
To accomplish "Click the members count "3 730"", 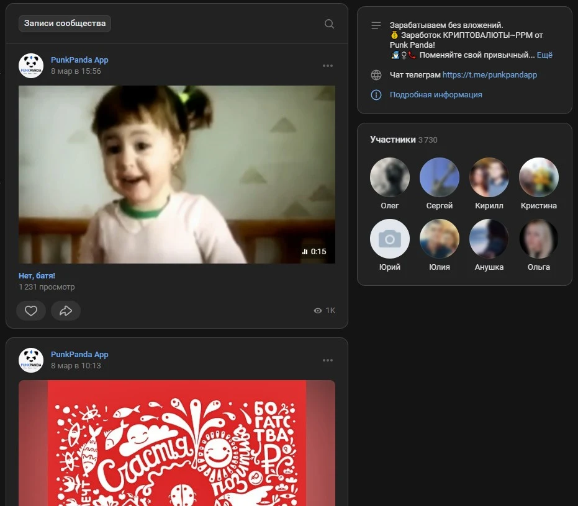I will coord(428,140).
